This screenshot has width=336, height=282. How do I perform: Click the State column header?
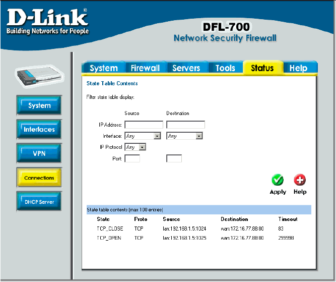[x=103, y=219]
